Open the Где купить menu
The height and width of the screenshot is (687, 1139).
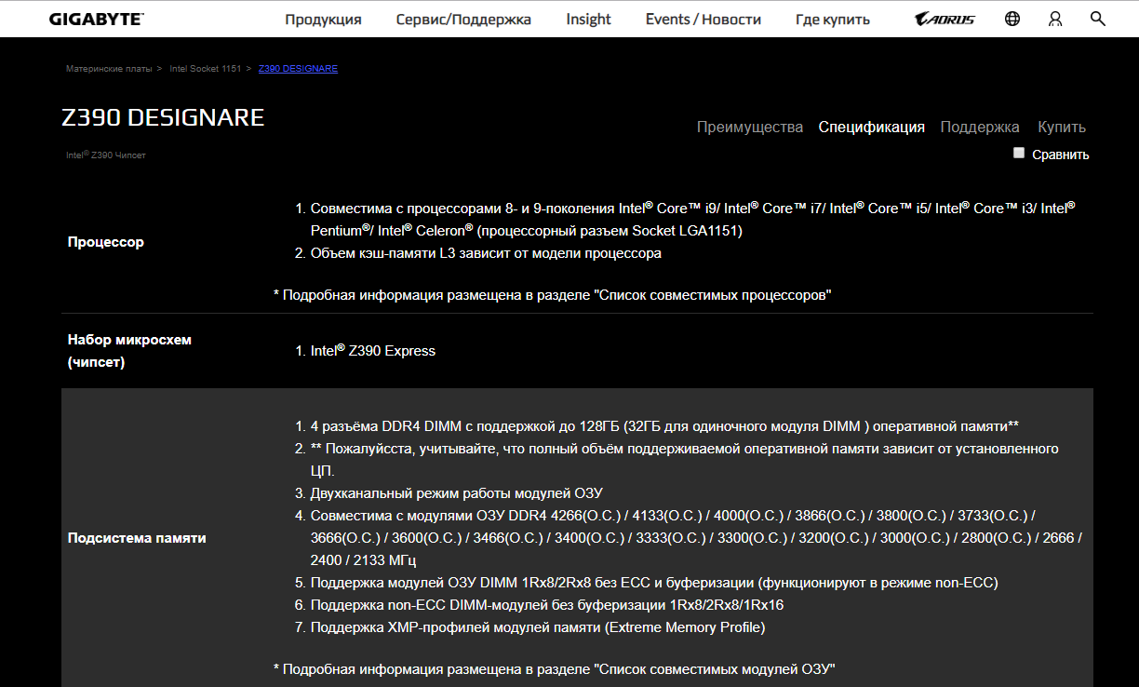[833, 19]
